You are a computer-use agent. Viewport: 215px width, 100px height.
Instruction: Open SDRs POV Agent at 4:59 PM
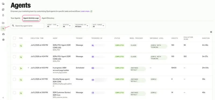[62, 46]
